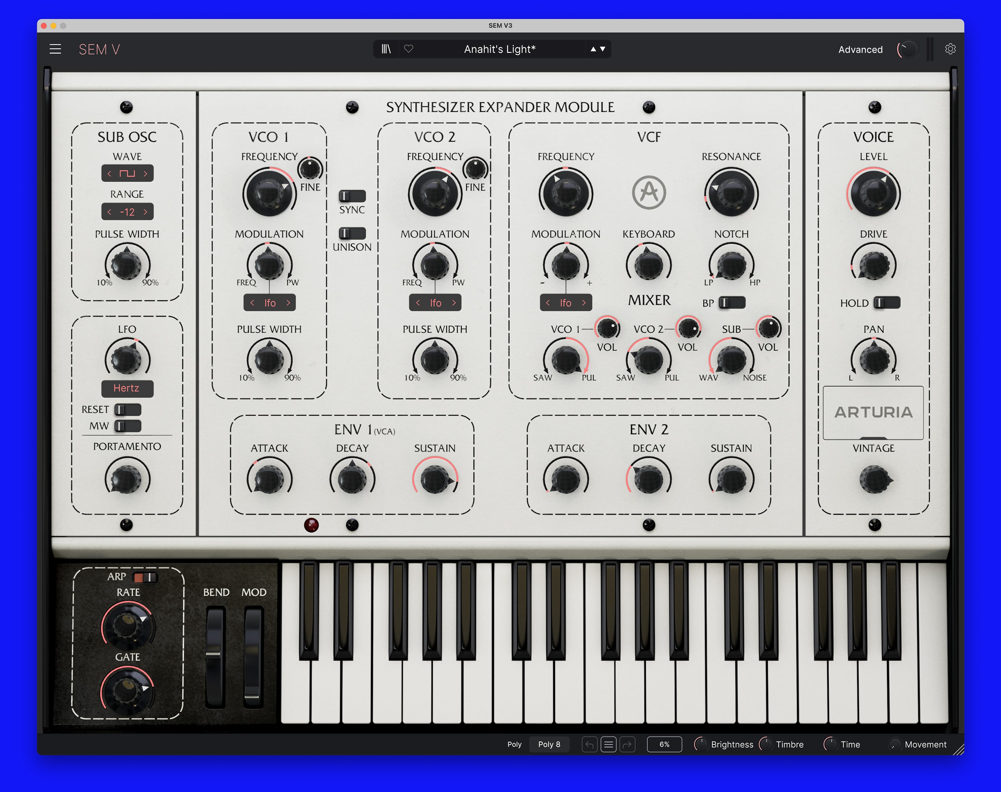Open the hamburger main menu
This screenshot has width=1001, height=792.
coord(55,49)
